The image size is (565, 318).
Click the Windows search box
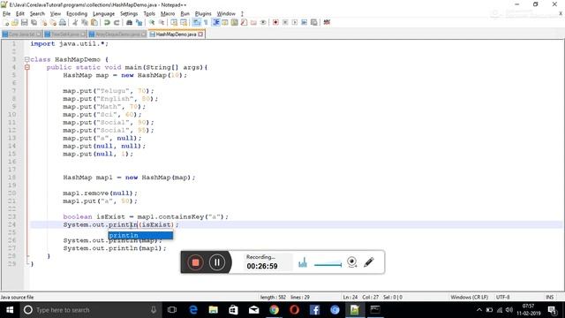tap(90, 310)
